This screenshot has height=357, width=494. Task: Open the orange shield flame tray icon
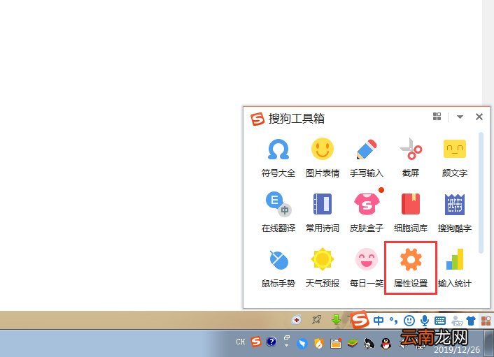(x=319, y=344)
